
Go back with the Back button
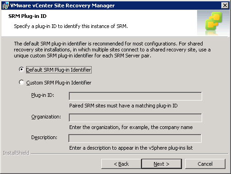(x=121, y=164)
